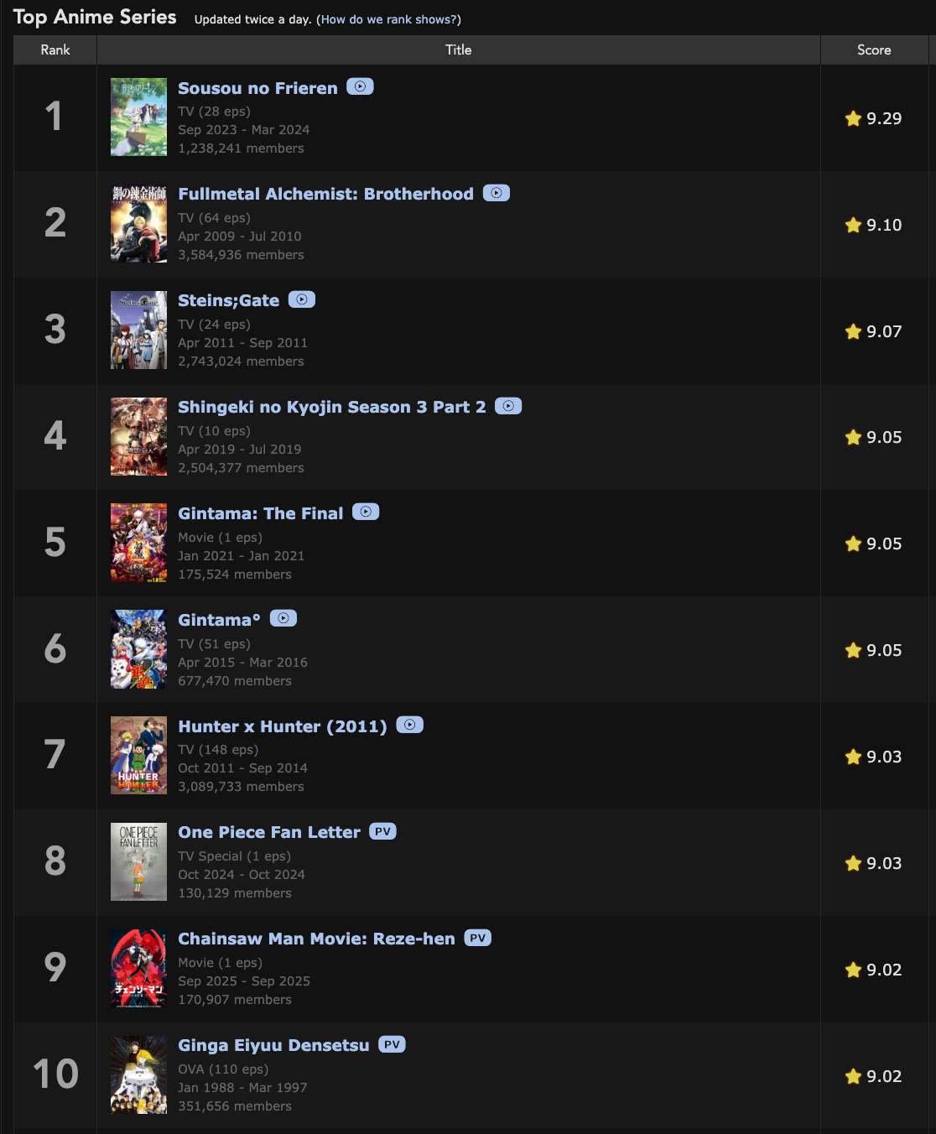This screenshot has height=1134, width=936.
Task: Click video icon next to Gintama: The Final
Action: 366,512
